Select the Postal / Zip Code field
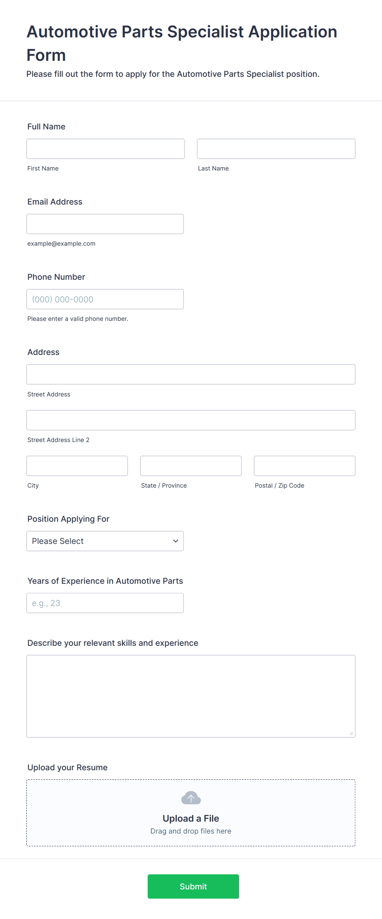The height and width of the screenshot is (919, 382). pos(305,466)
